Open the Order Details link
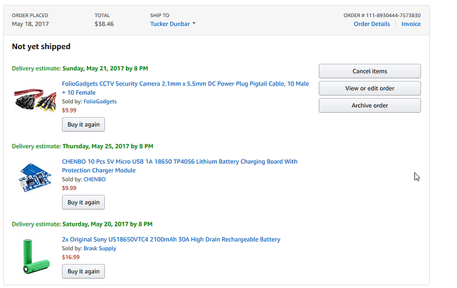Image resolution: width=457 pixels, height=288 pixels. coord(372,24)
